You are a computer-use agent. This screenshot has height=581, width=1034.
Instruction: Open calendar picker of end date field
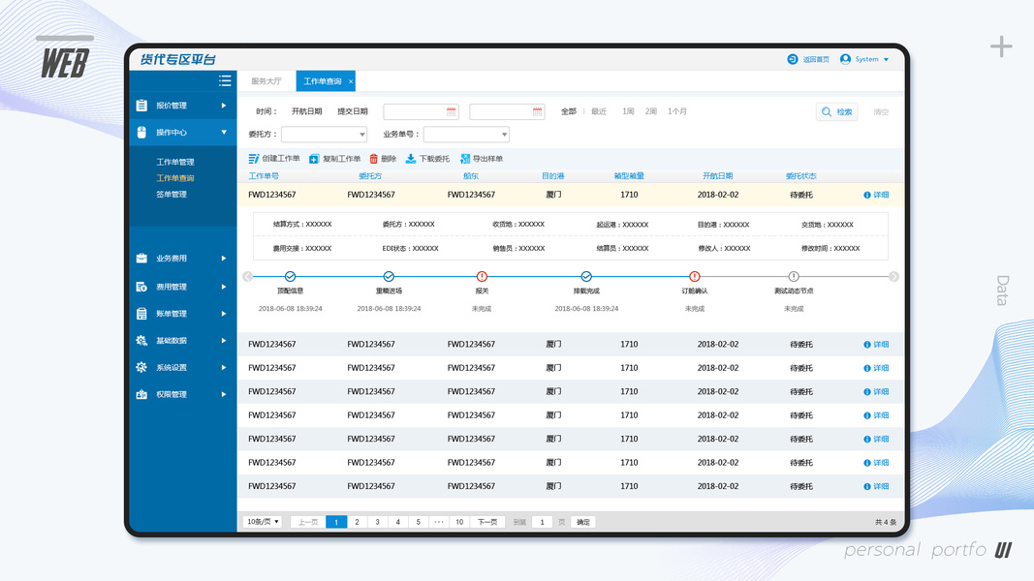[538, 112]
